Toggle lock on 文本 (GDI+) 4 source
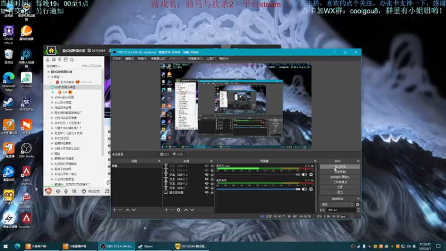Viewport: 446px width, 251px height. [x=212, y=175]
